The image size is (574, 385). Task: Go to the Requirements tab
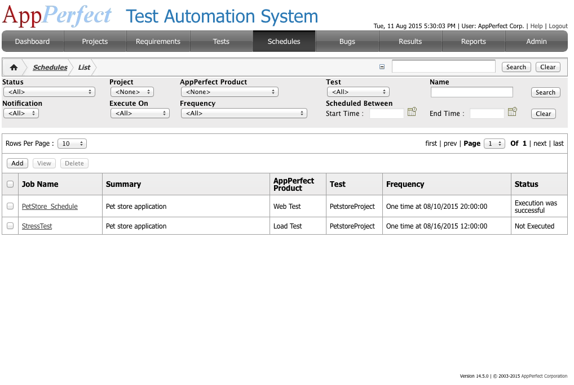[158, 41]
